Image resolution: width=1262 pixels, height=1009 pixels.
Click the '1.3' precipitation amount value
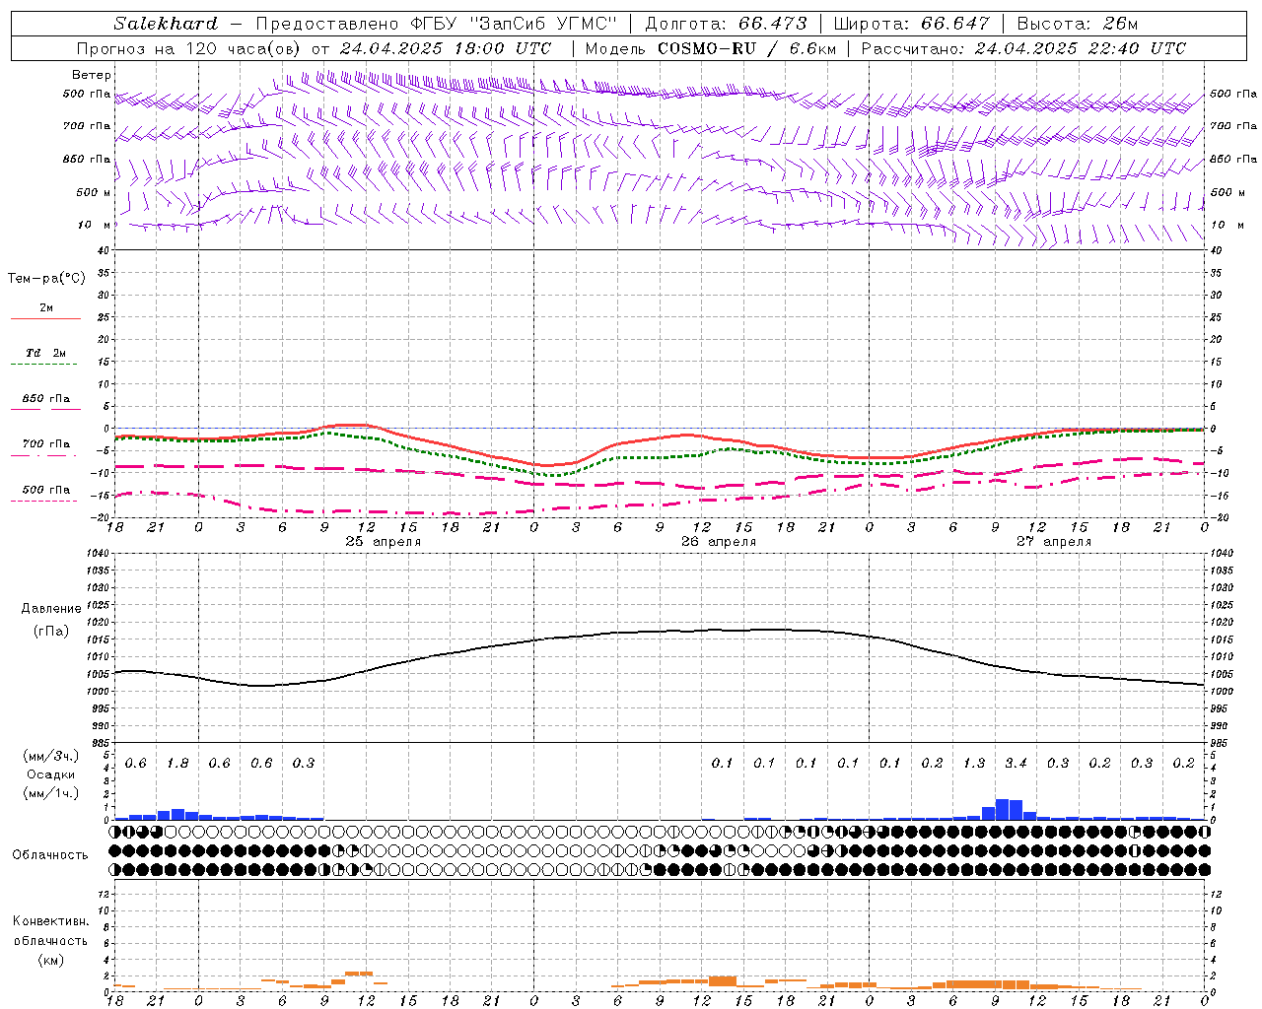974,764
